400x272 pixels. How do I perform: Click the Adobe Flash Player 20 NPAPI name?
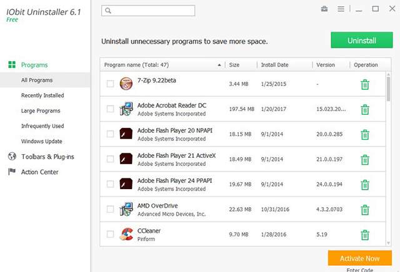point(175,130)
